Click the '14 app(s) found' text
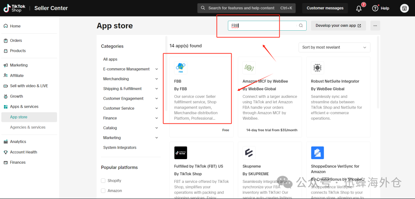This screenshot has width=415, height=199. 186,46
